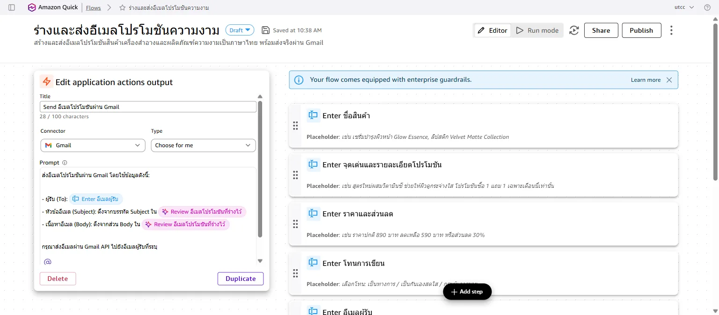Click the Duplicate button
The width and height of the screenshot is (719, 315).
(241, 279)
